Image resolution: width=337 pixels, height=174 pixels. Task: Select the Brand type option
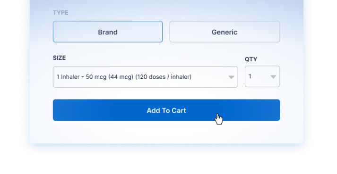coord(108,32)
